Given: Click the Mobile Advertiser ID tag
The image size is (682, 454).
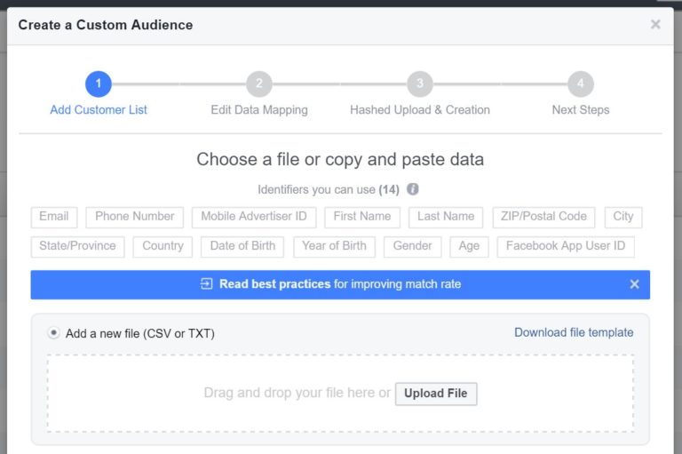Looking at the screenshot, I should (x=254, y=216).
